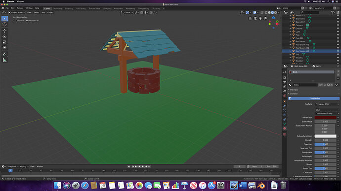
Task: Click the Base Color red swatch
Action: pos(325,117)
